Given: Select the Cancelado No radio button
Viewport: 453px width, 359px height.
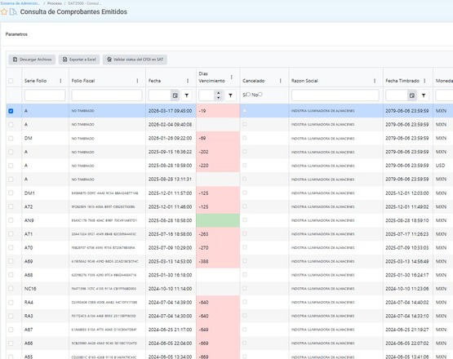Looking at the screenshot, I should [260, 95].
